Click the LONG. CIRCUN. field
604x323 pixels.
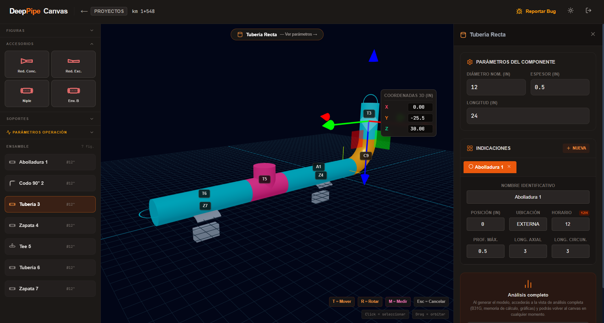click(570, 251)
